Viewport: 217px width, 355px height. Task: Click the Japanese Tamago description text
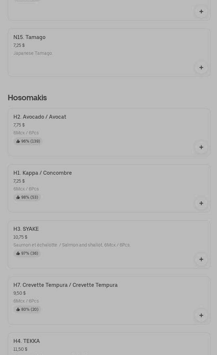33,53
